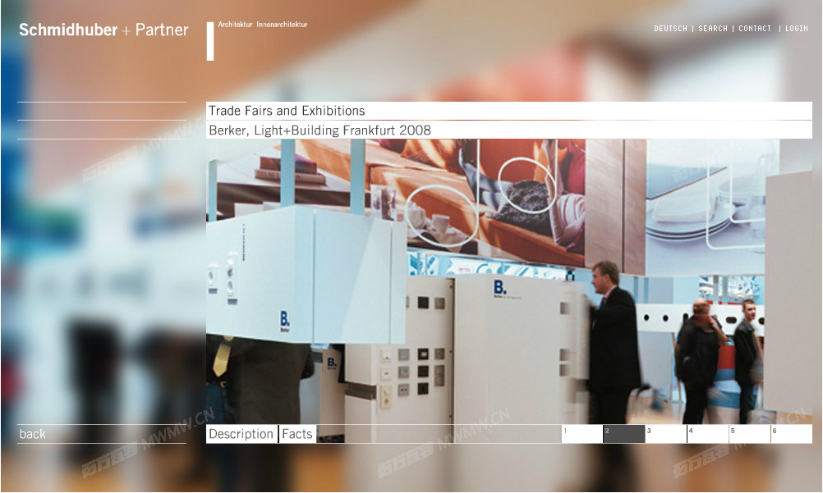Open the Facts tab
The height and width of the screenshot is (493, 823).
point(297,434)
